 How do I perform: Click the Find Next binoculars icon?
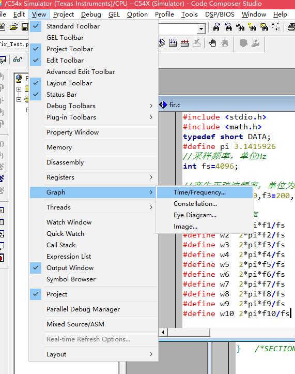216,27
